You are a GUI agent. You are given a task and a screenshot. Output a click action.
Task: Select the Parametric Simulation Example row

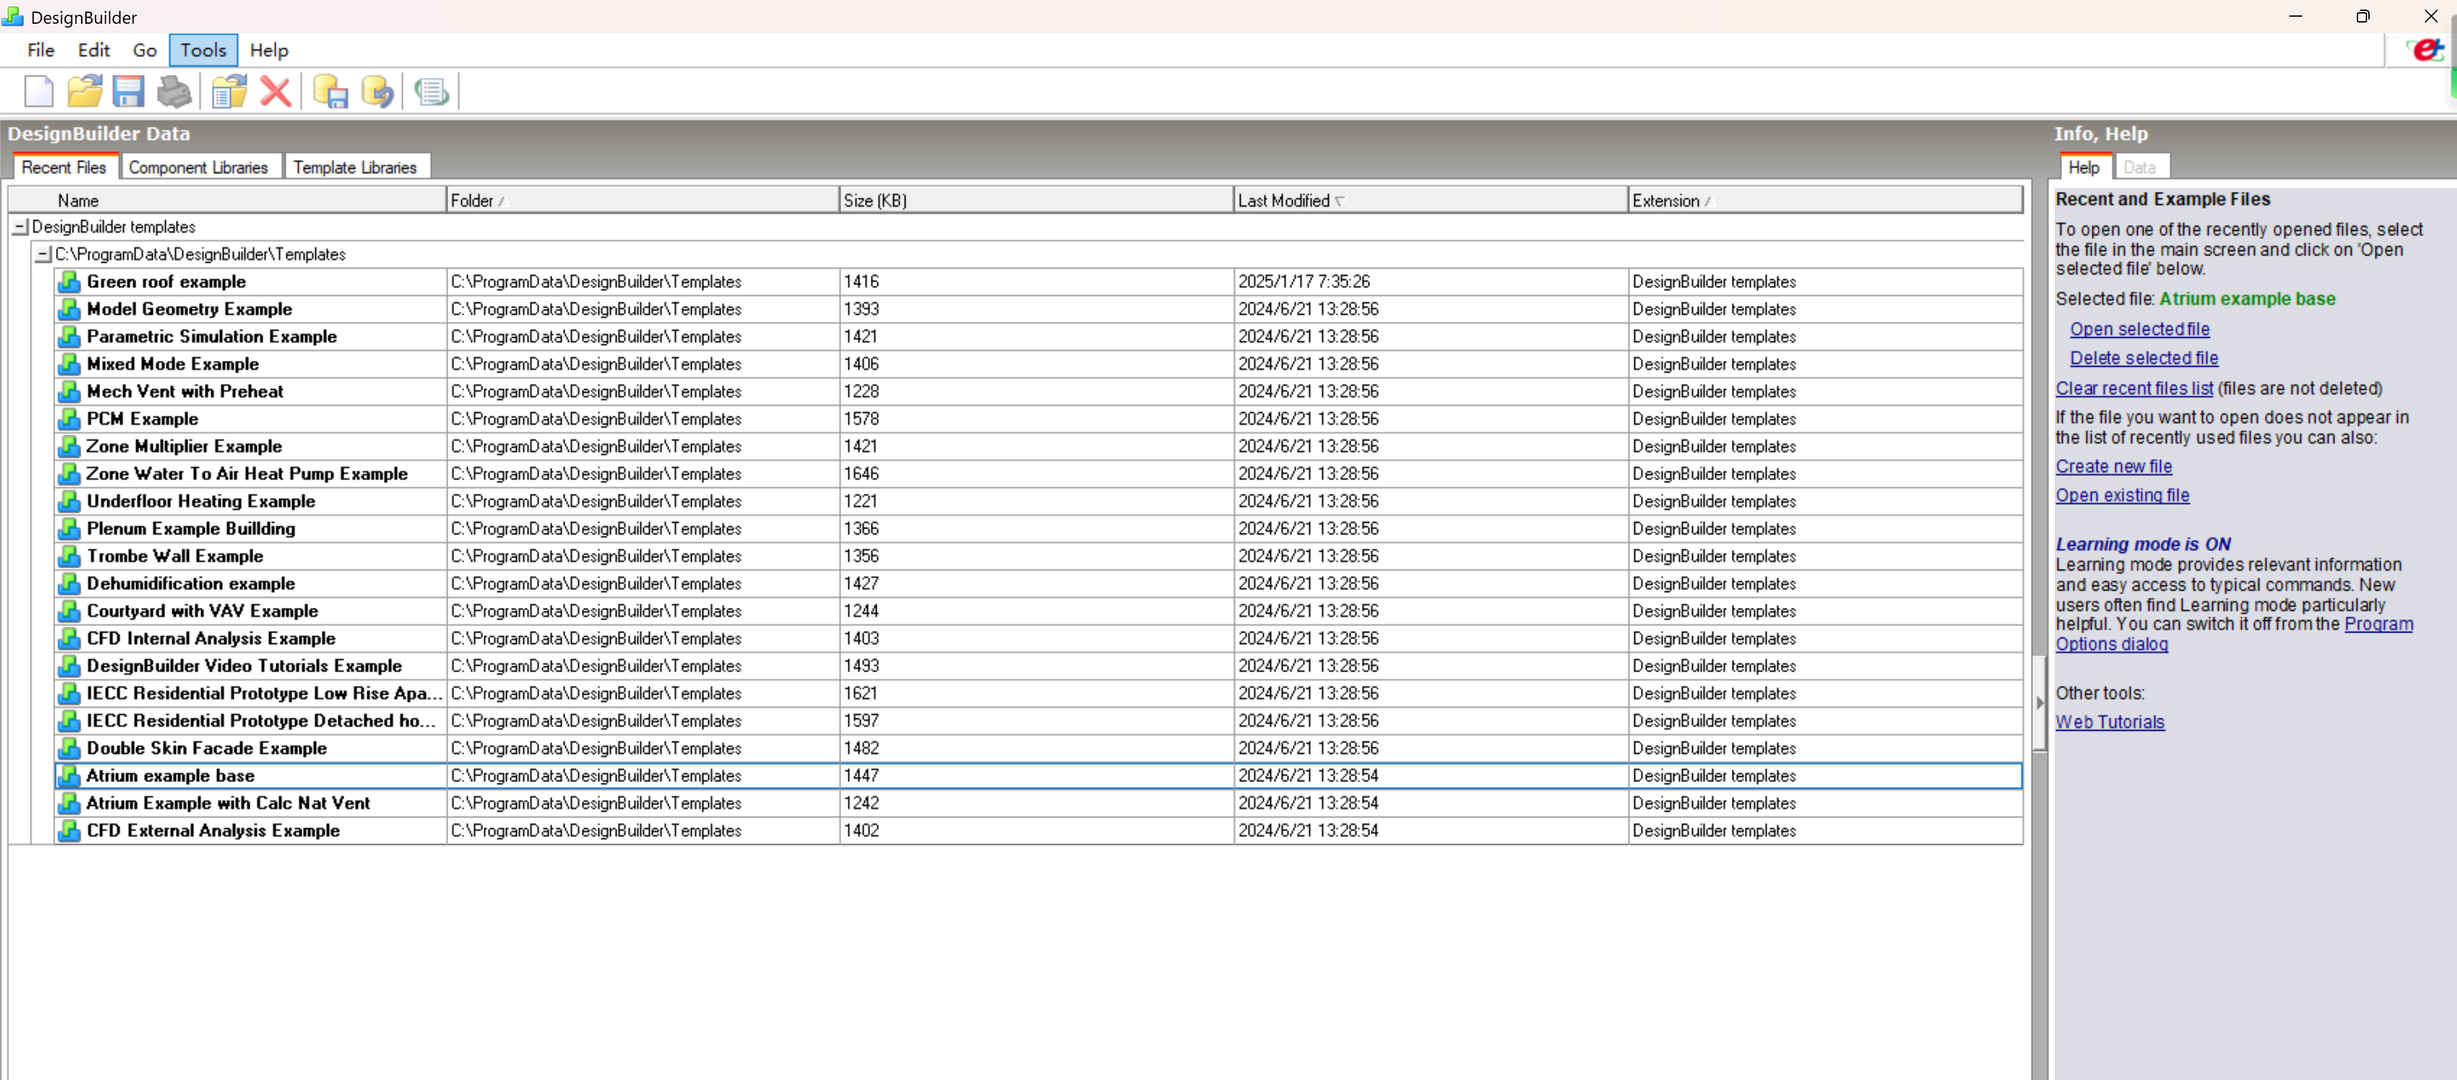click(x=1038, y=337)
